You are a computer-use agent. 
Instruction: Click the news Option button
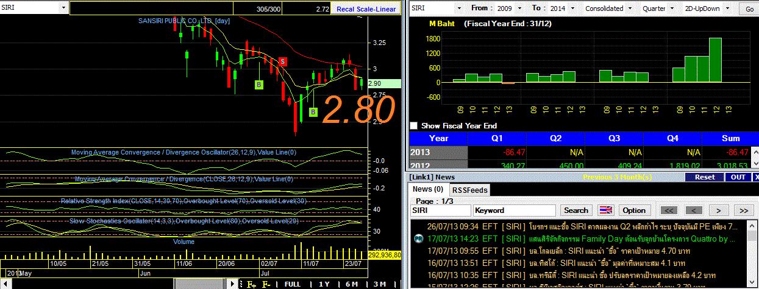(x=634, y=210)
